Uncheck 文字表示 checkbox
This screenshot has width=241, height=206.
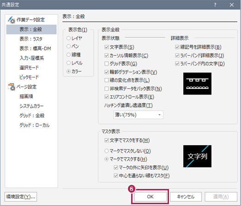(107, 47)
